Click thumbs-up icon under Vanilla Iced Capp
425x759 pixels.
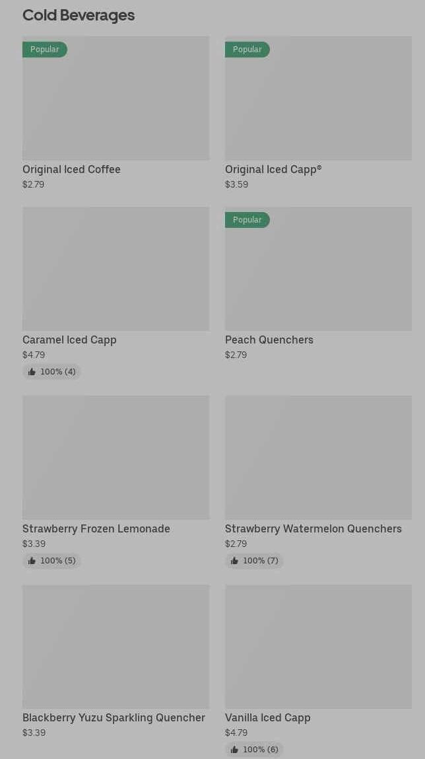[234, 750]
